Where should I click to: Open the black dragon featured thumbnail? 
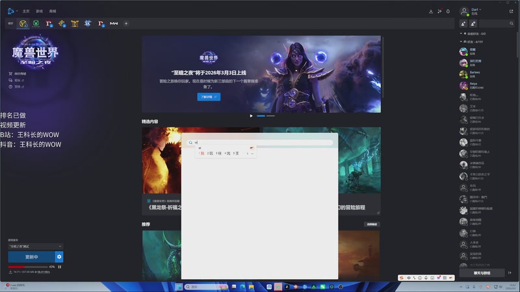161,160
